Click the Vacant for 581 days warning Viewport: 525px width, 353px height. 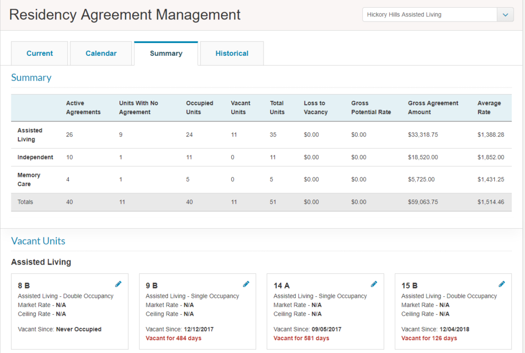point(301,338)
